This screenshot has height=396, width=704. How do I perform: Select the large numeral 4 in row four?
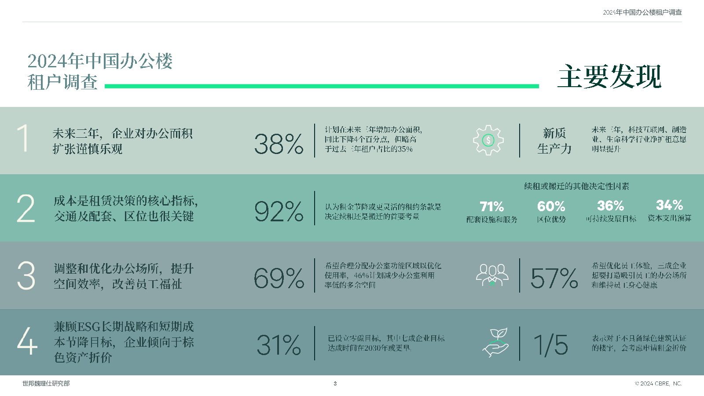click(27, 341)
